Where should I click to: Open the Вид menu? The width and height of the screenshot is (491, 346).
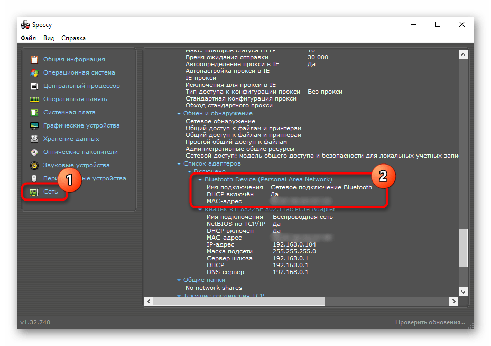pos(49,38)
